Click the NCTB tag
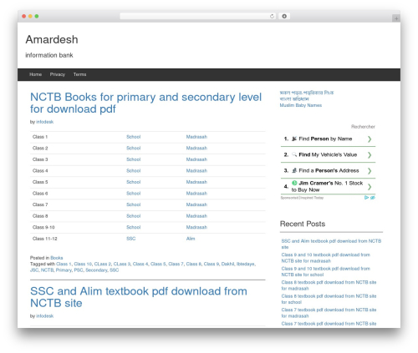This screenshot has width=418, height=353. tap(47, 270)
